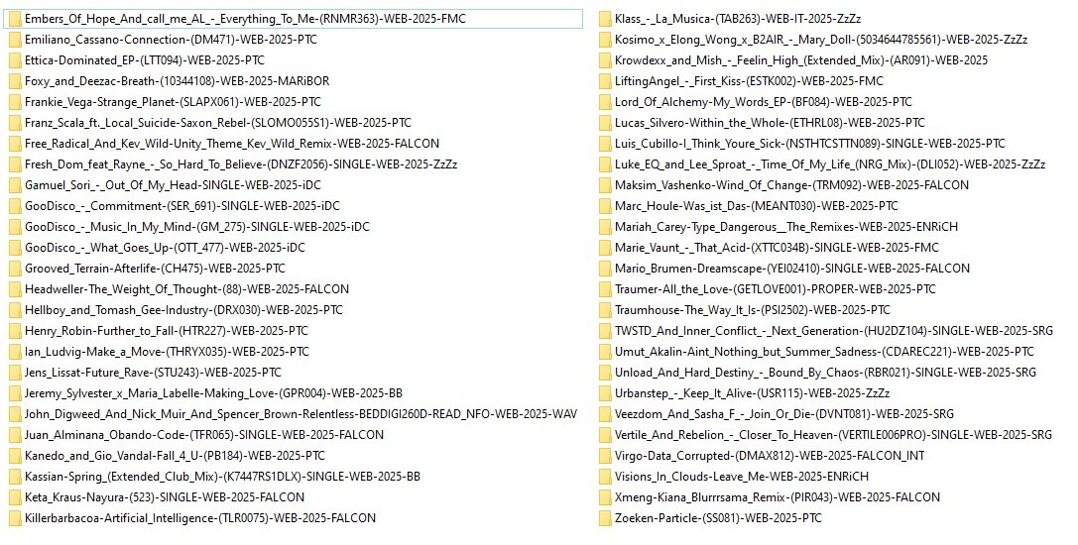
Task: Click Marie_Vaunt That_Acid folder name
Action: [x=777, y=248]
